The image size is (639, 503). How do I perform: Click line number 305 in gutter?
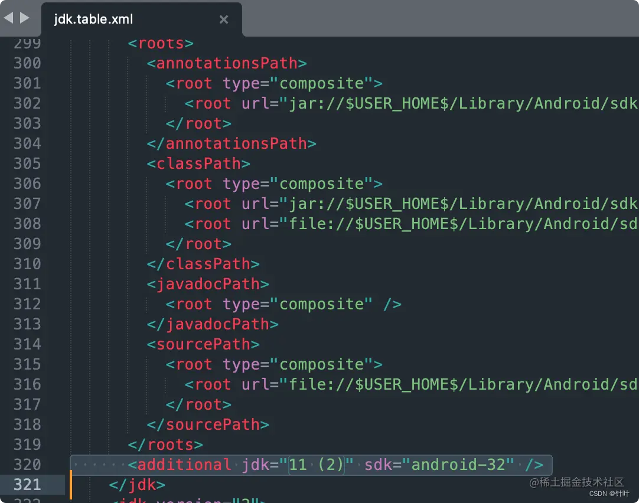pos(27,164)
